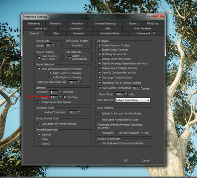
Task: Click the Flyout Time spinner arrows
Action: [126, 94]
